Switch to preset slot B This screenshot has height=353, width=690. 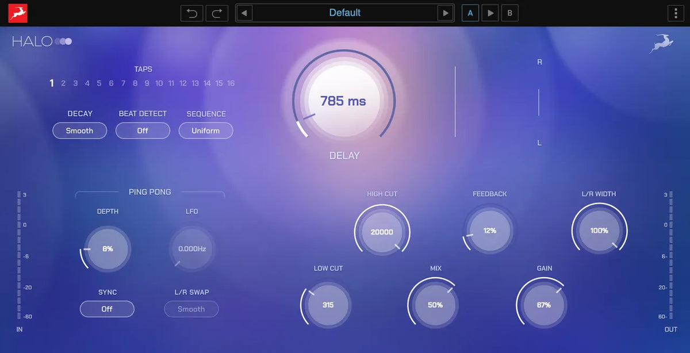pyautogui.click(x=509, y=13)
